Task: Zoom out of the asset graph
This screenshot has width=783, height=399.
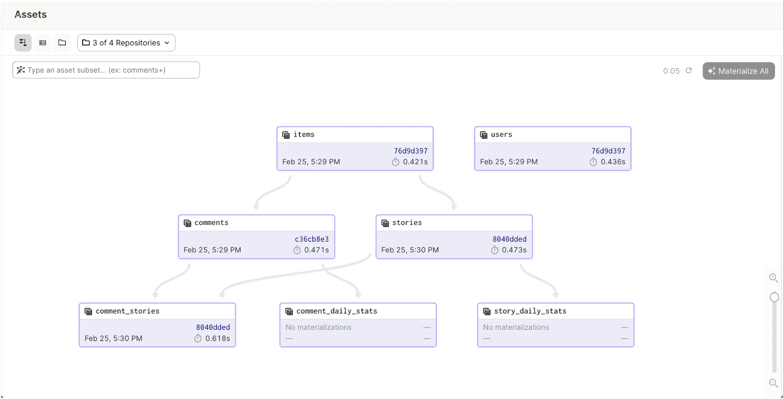Action: 773,383
